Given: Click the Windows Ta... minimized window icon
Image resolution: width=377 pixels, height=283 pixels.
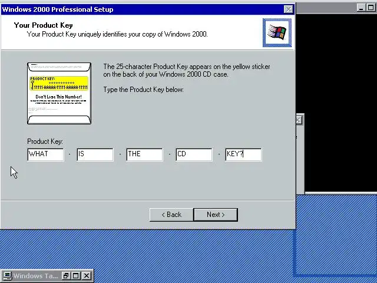Looking at the screenshot, I should (x=7, y=276).
